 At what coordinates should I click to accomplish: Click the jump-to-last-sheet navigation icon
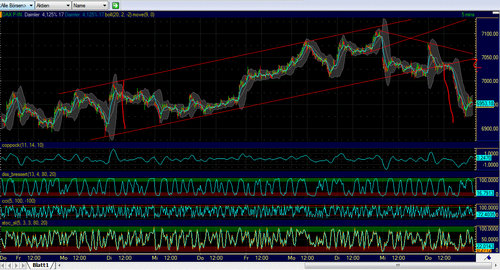(24, 265)
